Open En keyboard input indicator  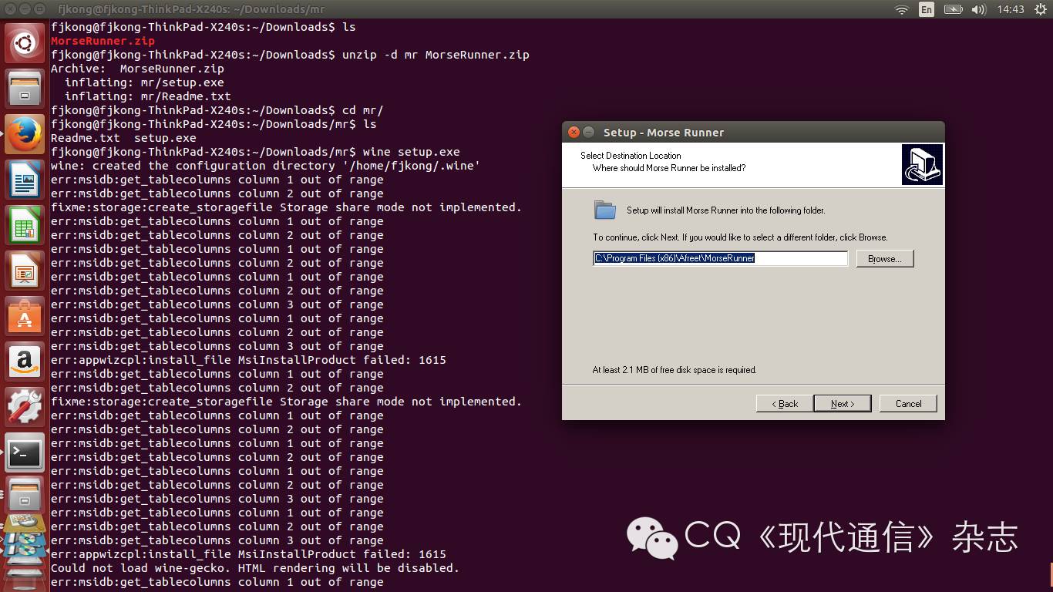tap(927, 9)
